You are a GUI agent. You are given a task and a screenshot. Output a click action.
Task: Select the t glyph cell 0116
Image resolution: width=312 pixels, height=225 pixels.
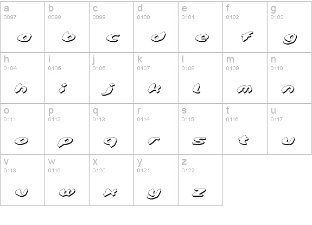tap(245, 129)
